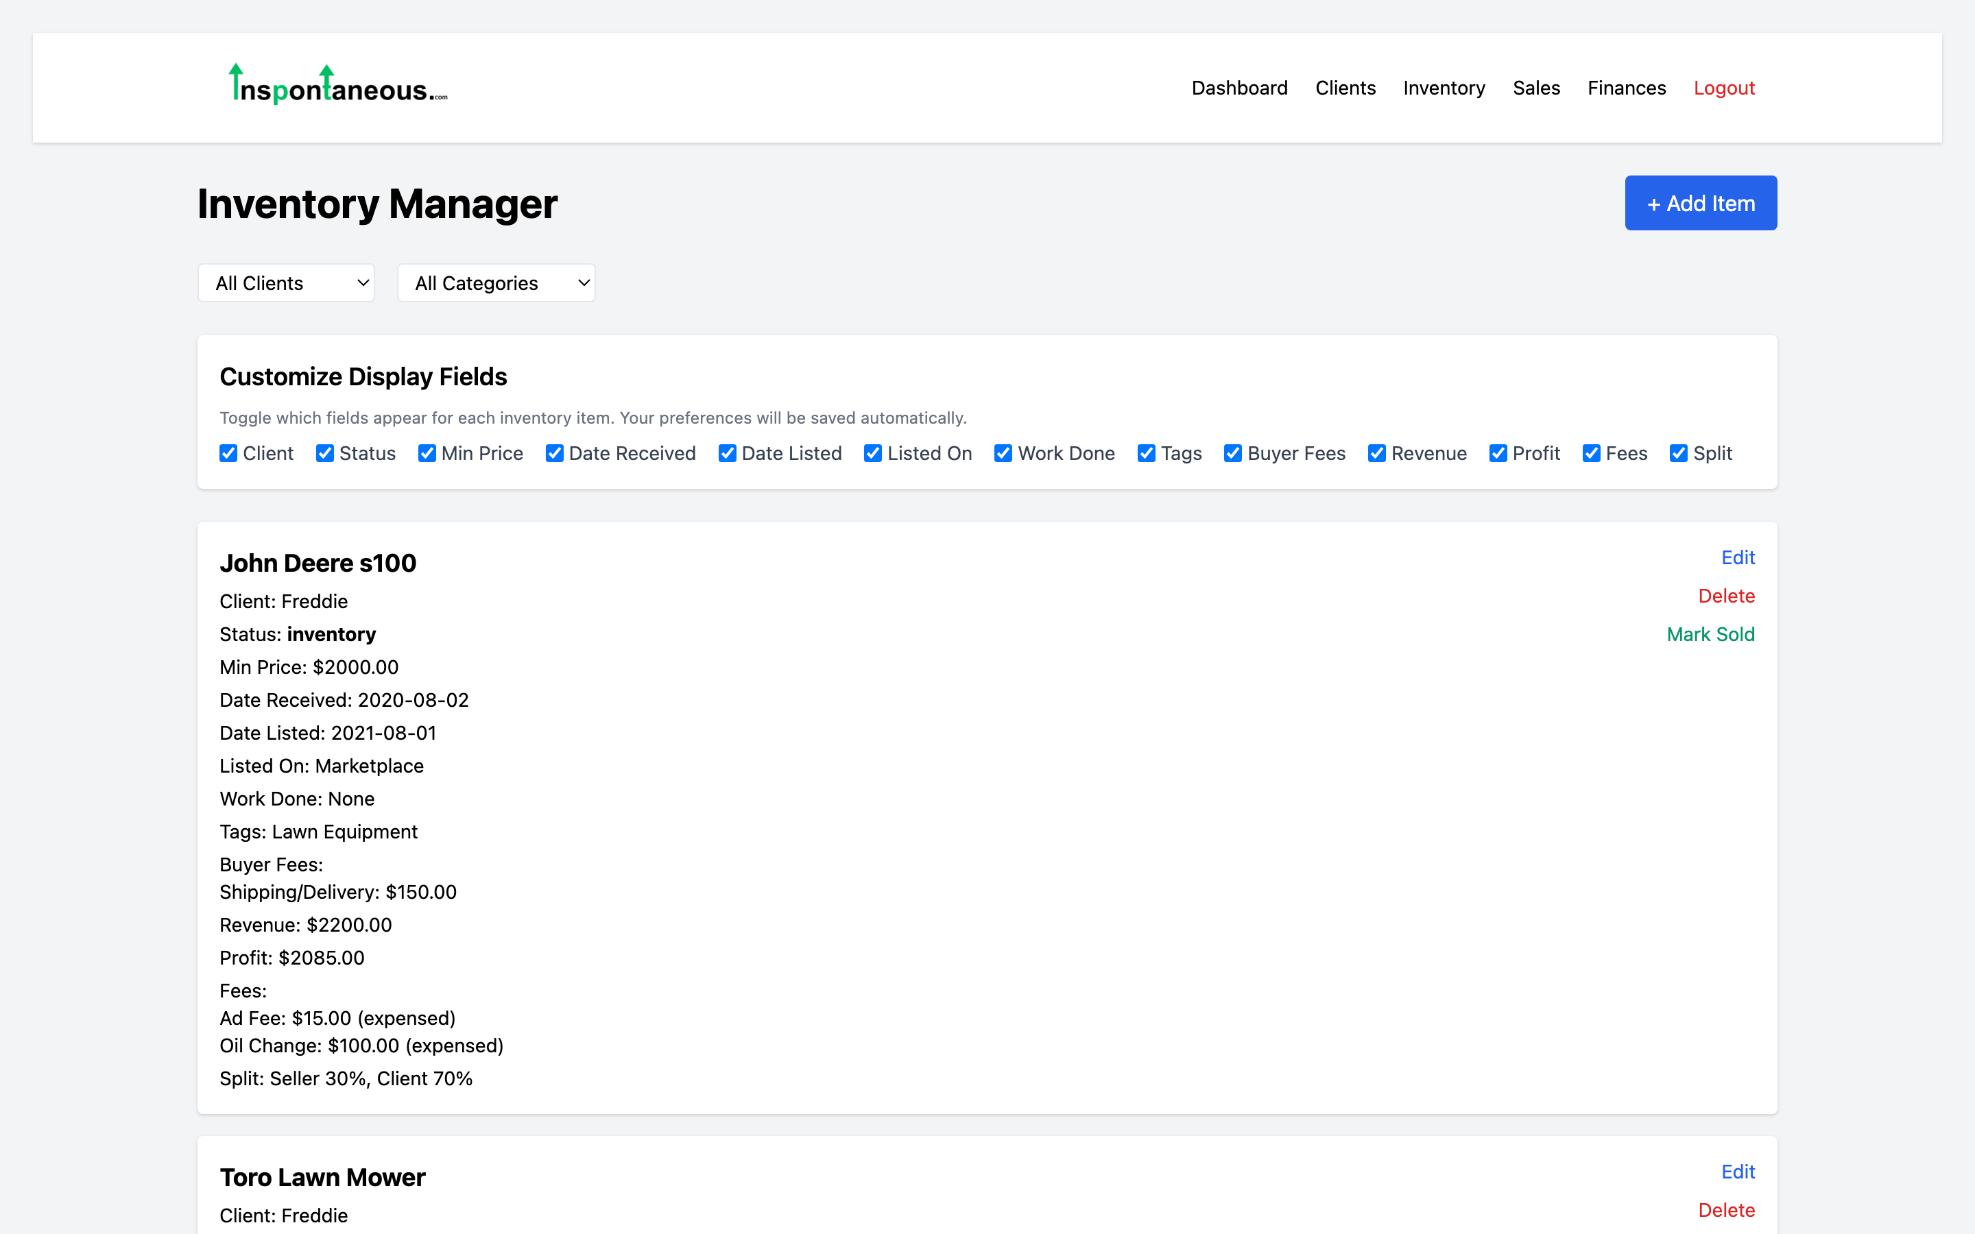Disable the Date Listed display field

[727, 453]
